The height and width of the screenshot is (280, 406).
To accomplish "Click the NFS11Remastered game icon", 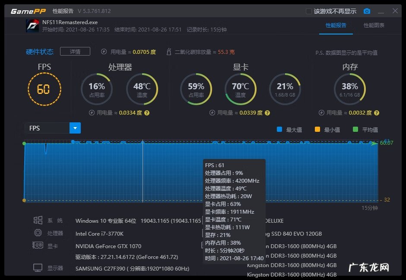I will 32,25.
